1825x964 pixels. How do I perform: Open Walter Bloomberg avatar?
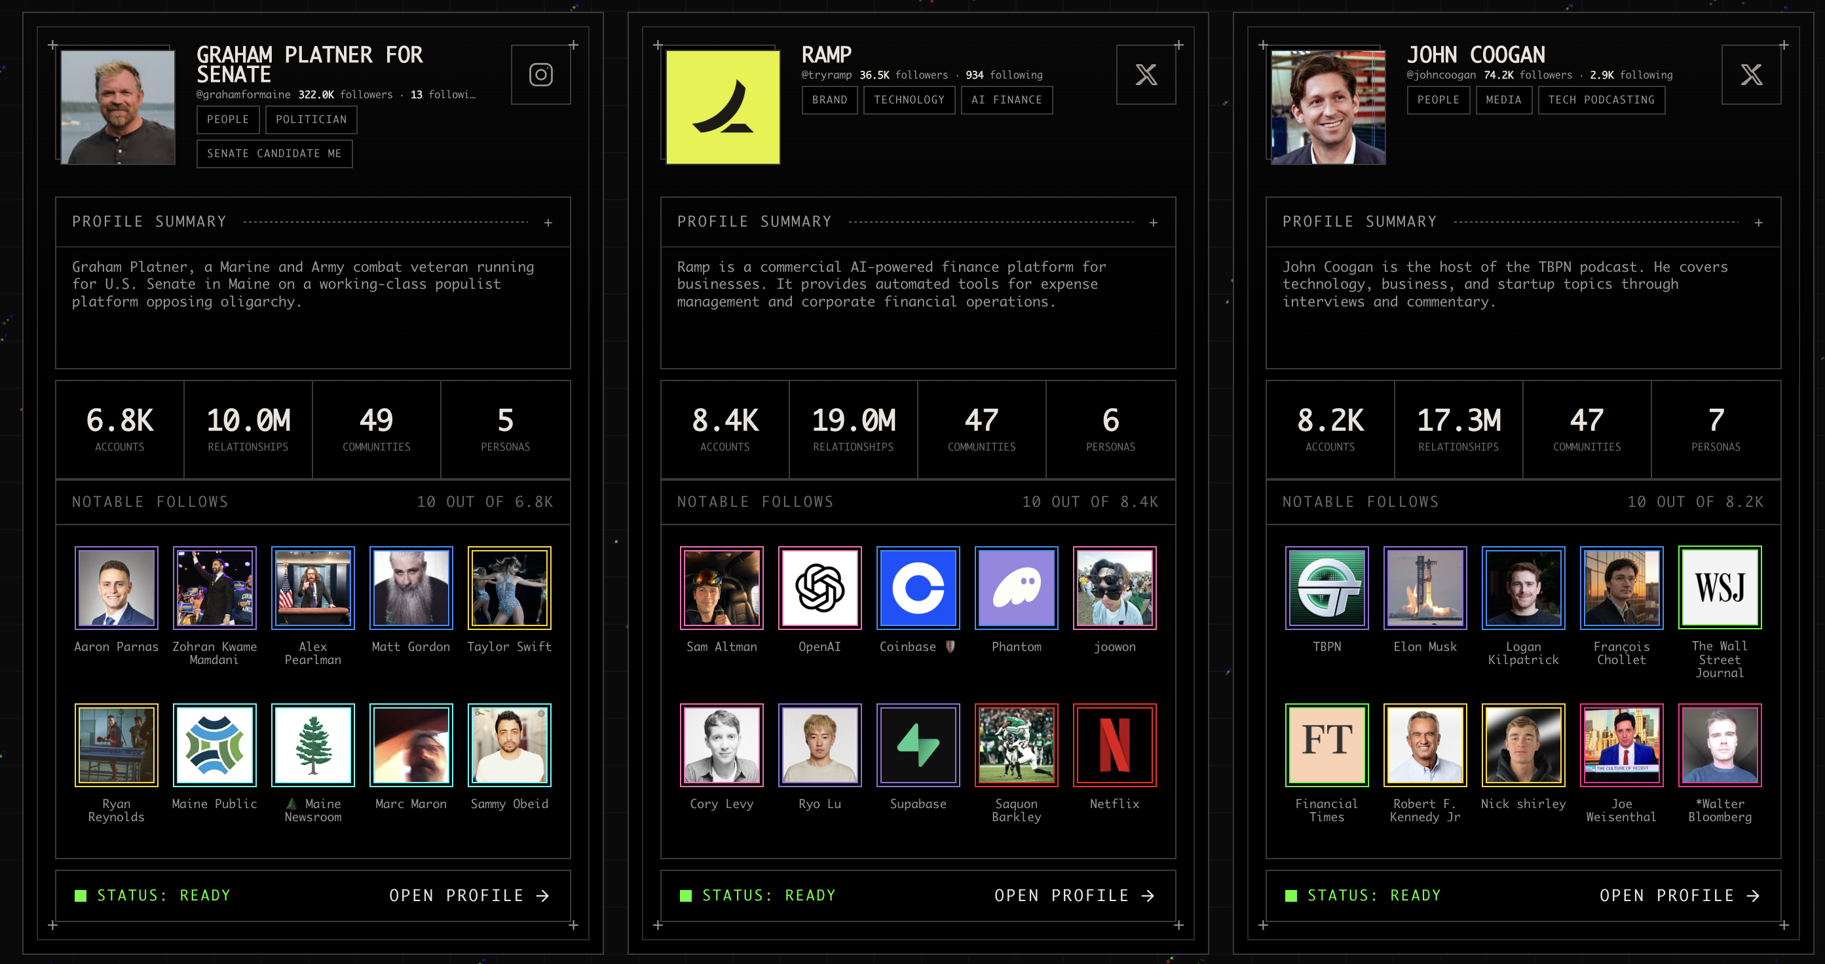coord(1720,745)
